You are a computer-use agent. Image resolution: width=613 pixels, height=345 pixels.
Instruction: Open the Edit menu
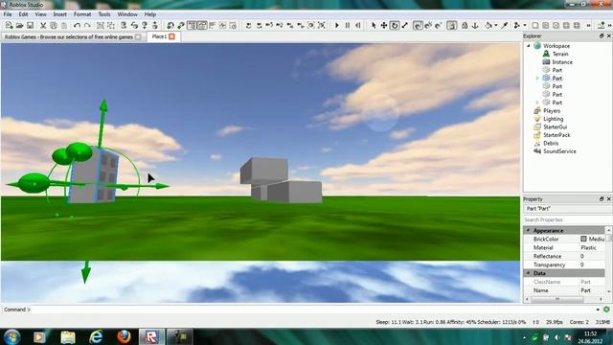(23, 14)
